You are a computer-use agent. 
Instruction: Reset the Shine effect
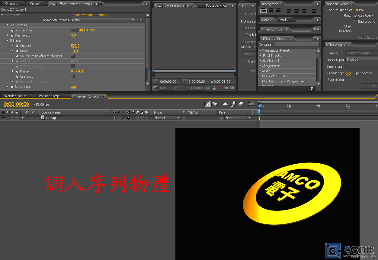(76, 15)
